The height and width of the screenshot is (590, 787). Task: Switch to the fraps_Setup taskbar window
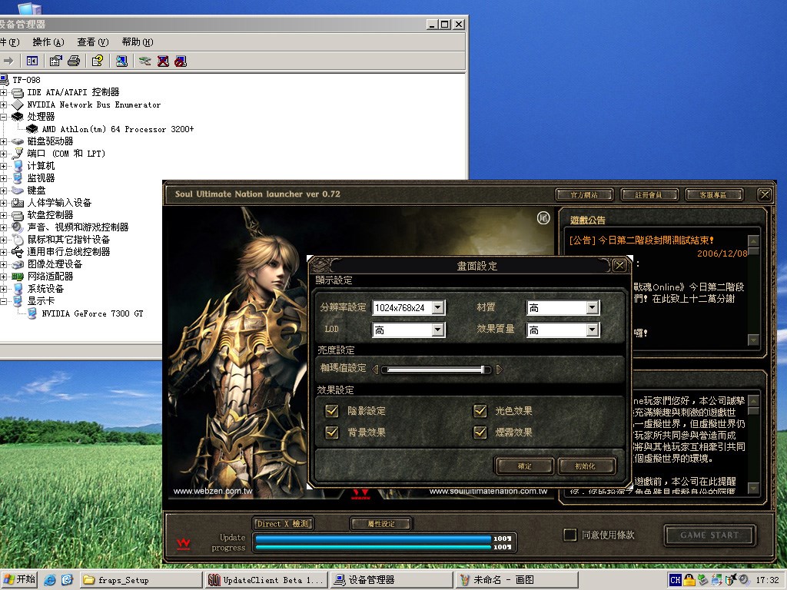tap(141, 580)
